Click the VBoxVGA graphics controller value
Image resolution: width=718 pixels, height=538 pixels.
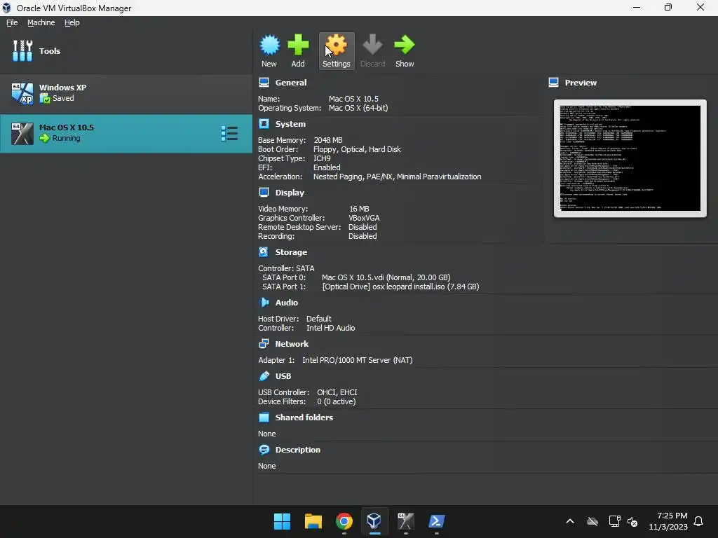coord(364,219)
